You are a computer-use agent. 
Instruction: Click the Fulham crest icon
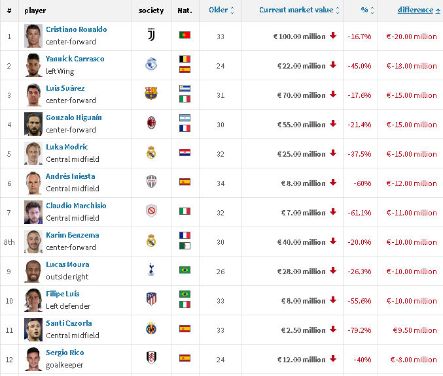pyautogui.click(x=151, y=358)
